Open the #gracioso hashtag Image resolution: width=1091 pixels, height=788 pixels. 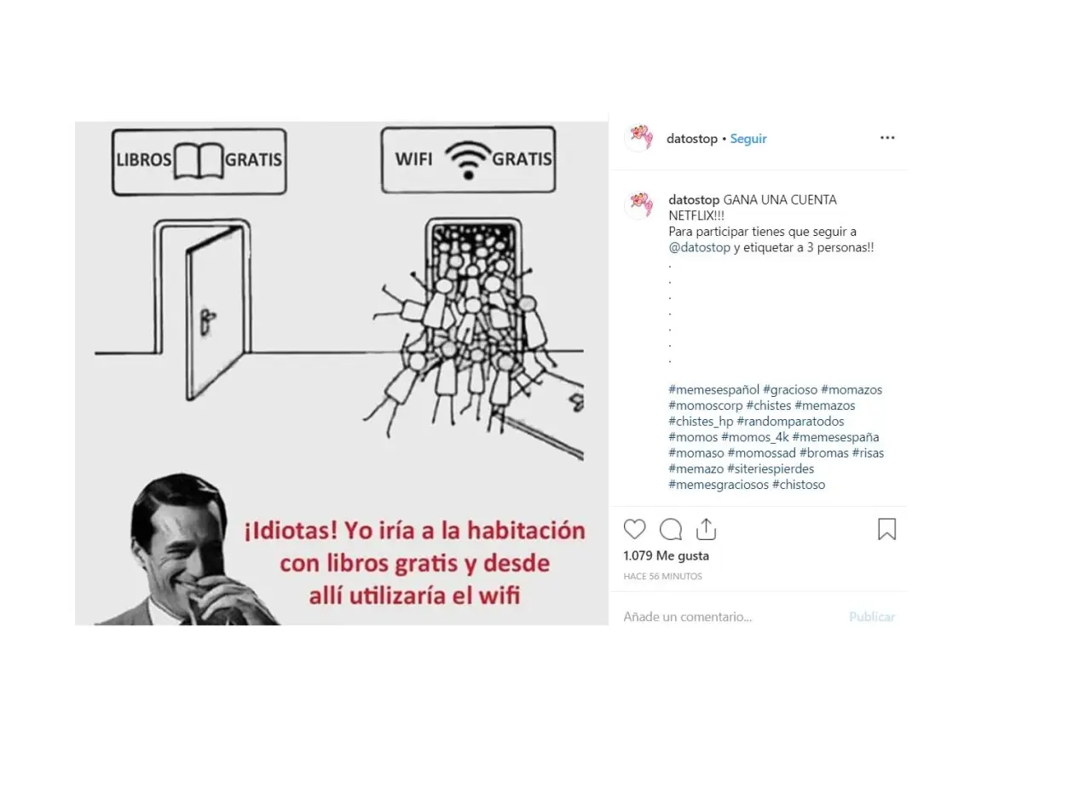tap(790, 390)
